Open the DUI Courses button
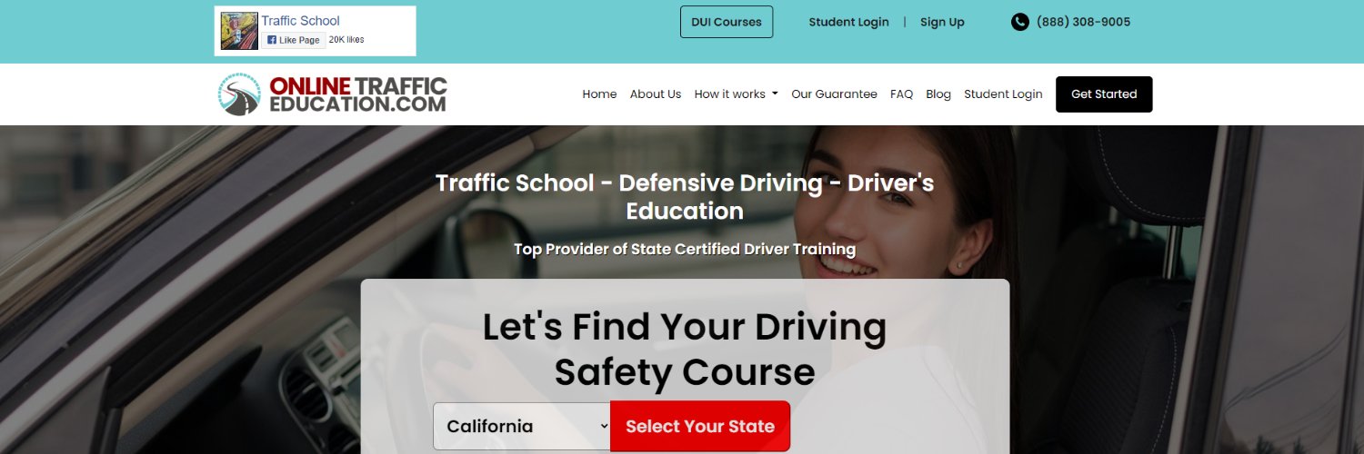The width and height of the screenshot is (1364, 454). click(727, 22)
